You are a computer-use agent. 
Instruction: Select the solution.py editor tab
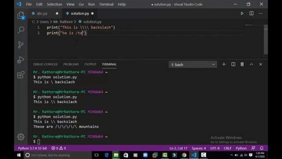tap(80, 14)
